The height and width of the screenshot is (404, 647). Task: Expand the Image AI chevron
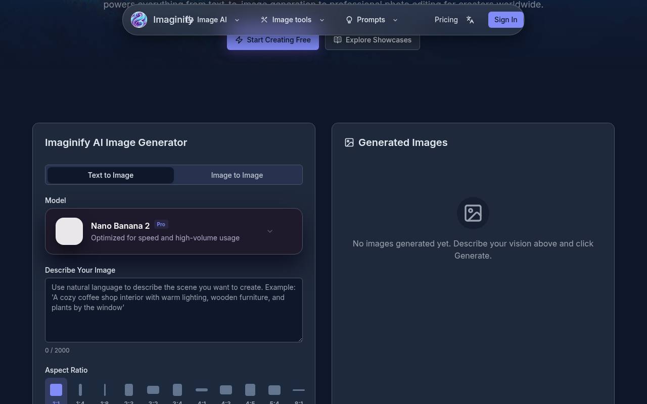(237, 20)
